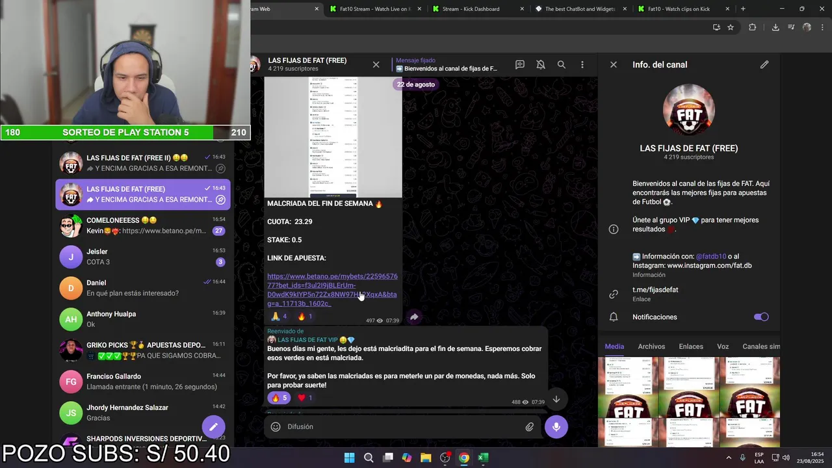Switch to the Archivos tab
Viewport: 832px width, 468px height.
coord(651,346)
